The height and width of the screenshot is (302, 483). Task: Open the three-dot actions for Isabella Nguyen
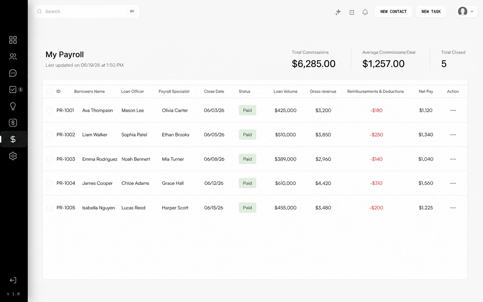453,208
